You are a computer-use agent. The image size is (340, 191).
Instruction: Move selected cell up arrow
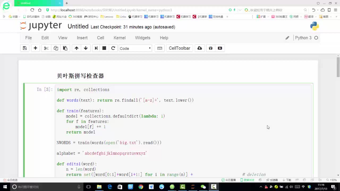pos(76,48)
